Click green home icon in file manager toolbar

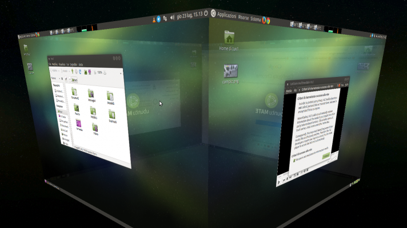click(x=85, y=72)
